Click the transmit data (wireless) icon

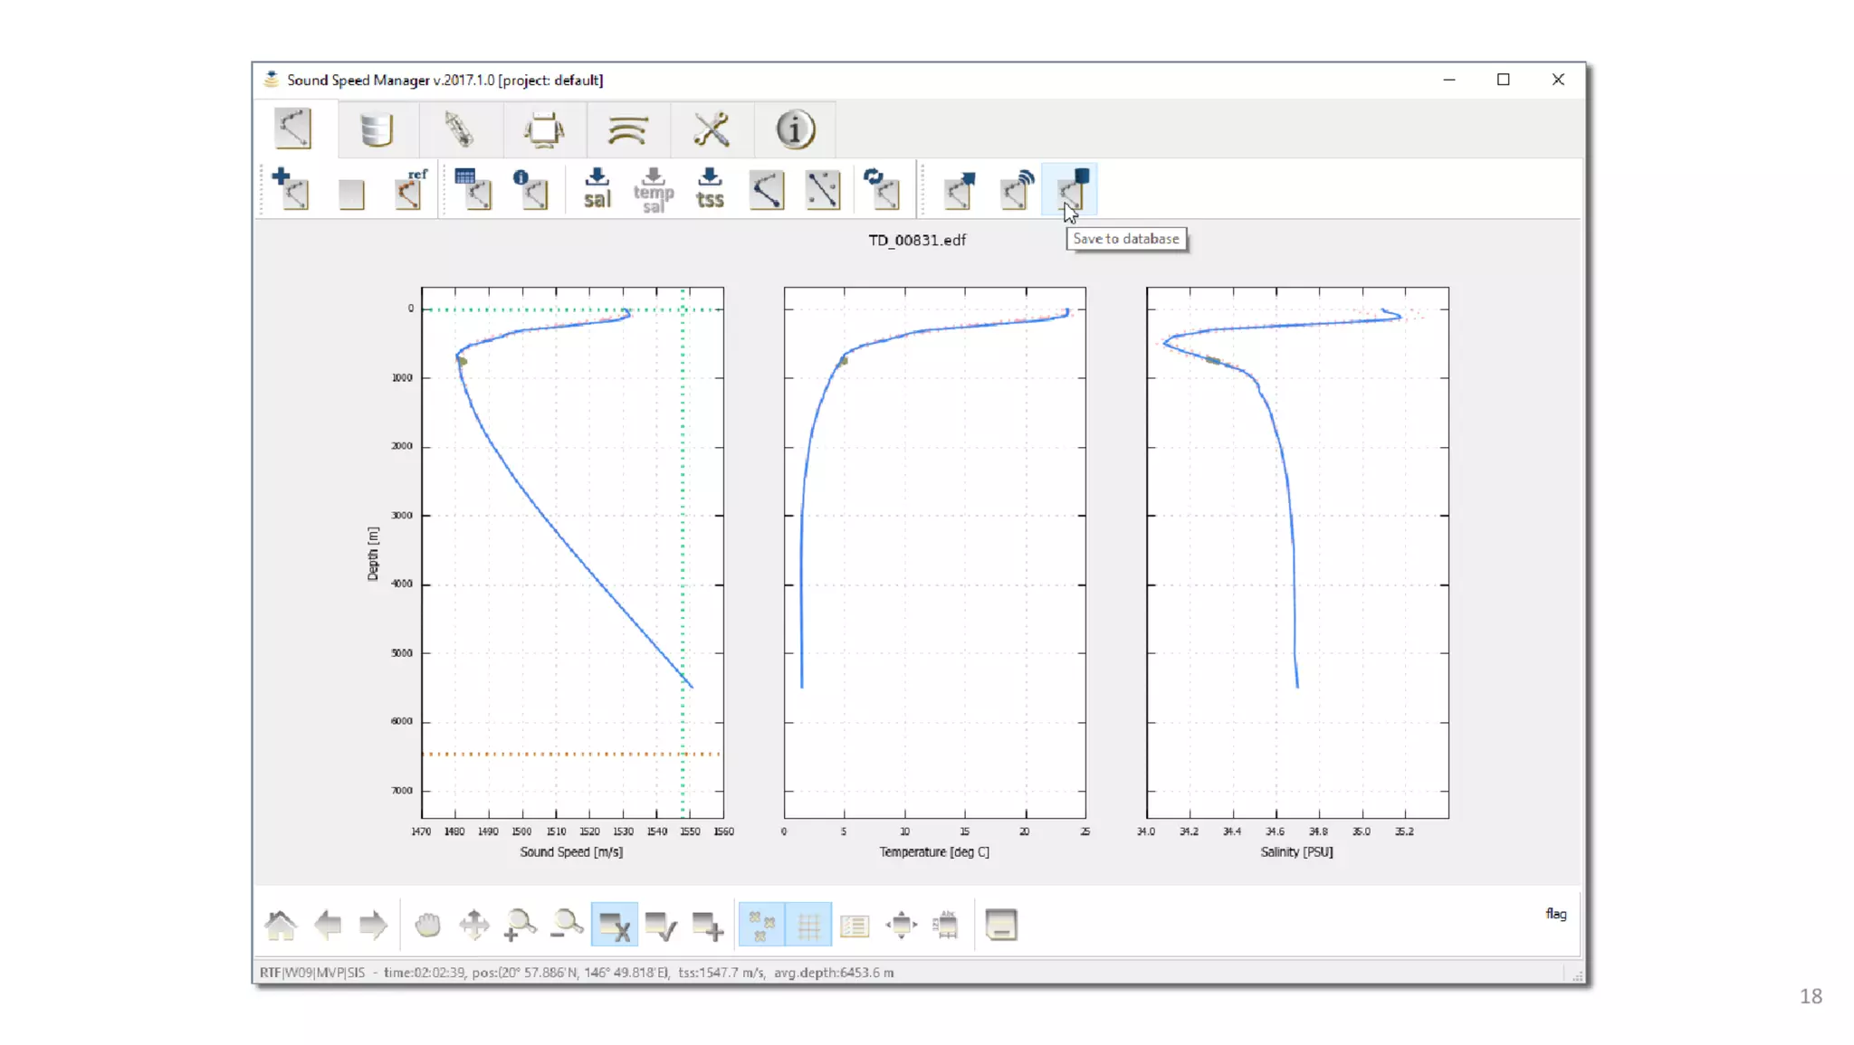point(1017,189)
